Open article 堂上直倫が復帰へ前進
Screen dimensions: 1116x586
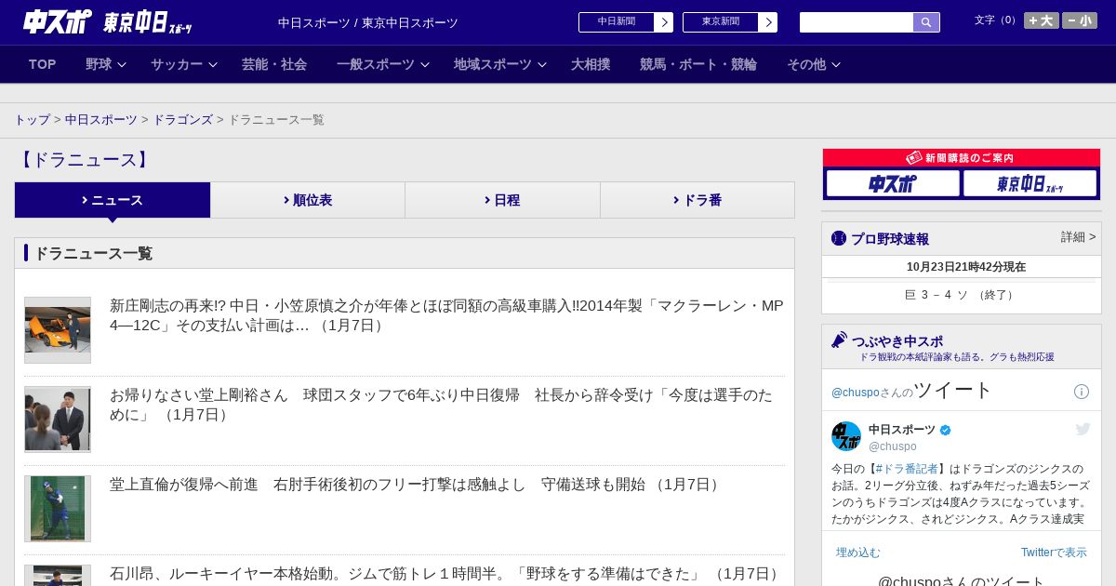point(417,485)
